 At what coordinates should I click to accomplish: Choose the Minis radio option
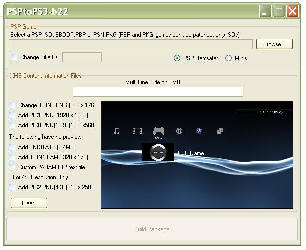[x=229, y=58]
